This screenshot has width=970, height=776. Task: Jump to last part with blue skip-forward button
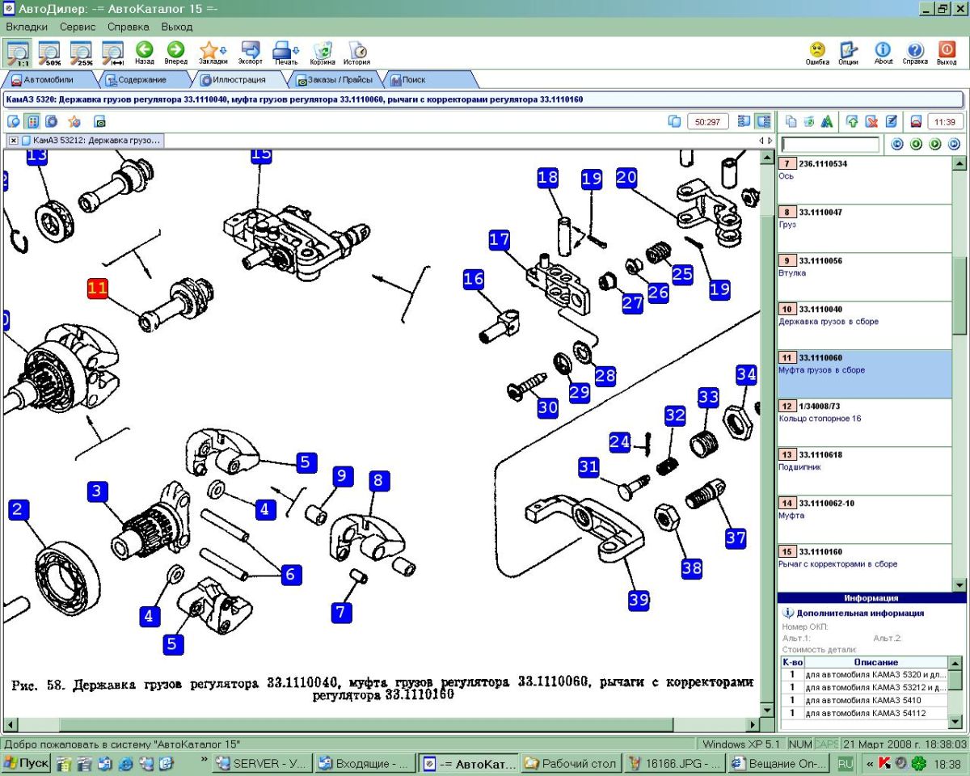click(x=954, y=144)
